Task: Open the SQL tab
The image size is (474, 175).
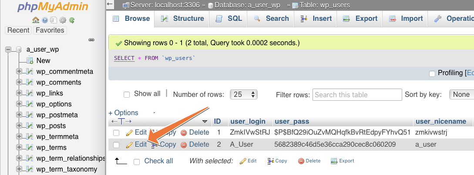Action: 229,19
